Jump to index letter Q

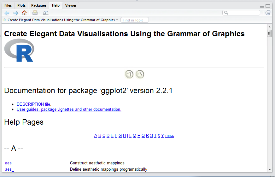pos(143,135)
